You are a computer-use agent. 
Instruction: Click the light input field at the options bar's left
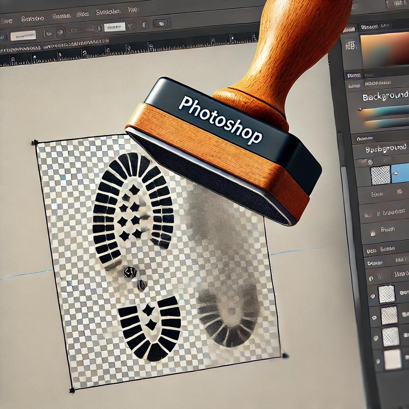tap(23, 36)
